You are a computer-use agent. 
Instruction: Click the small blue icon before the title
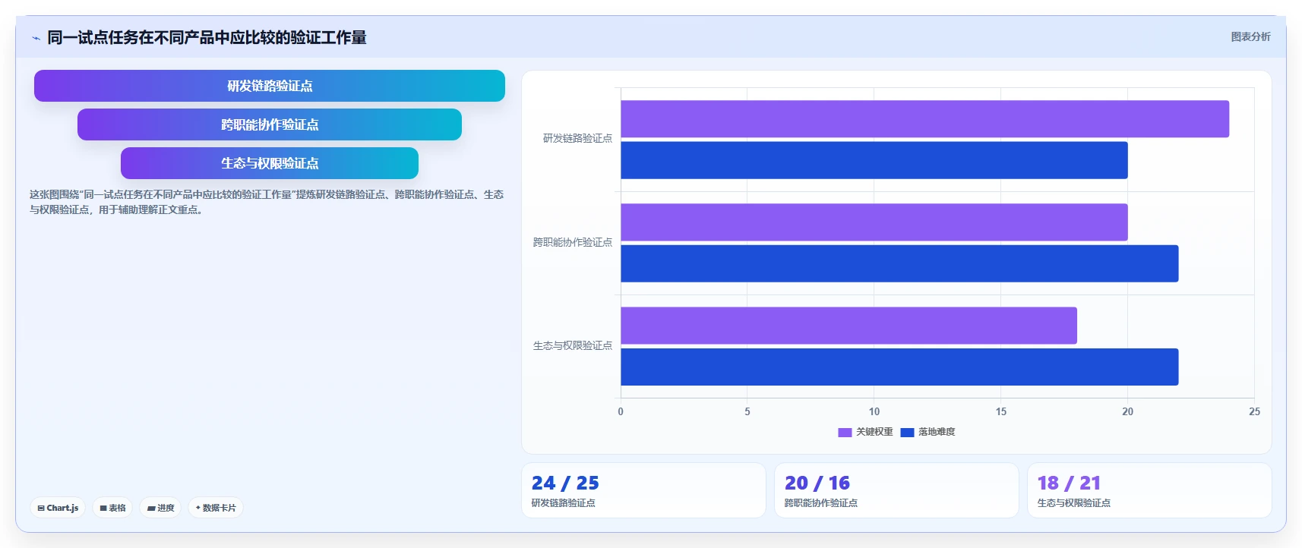pyautogui.click(x=36, y=38)
